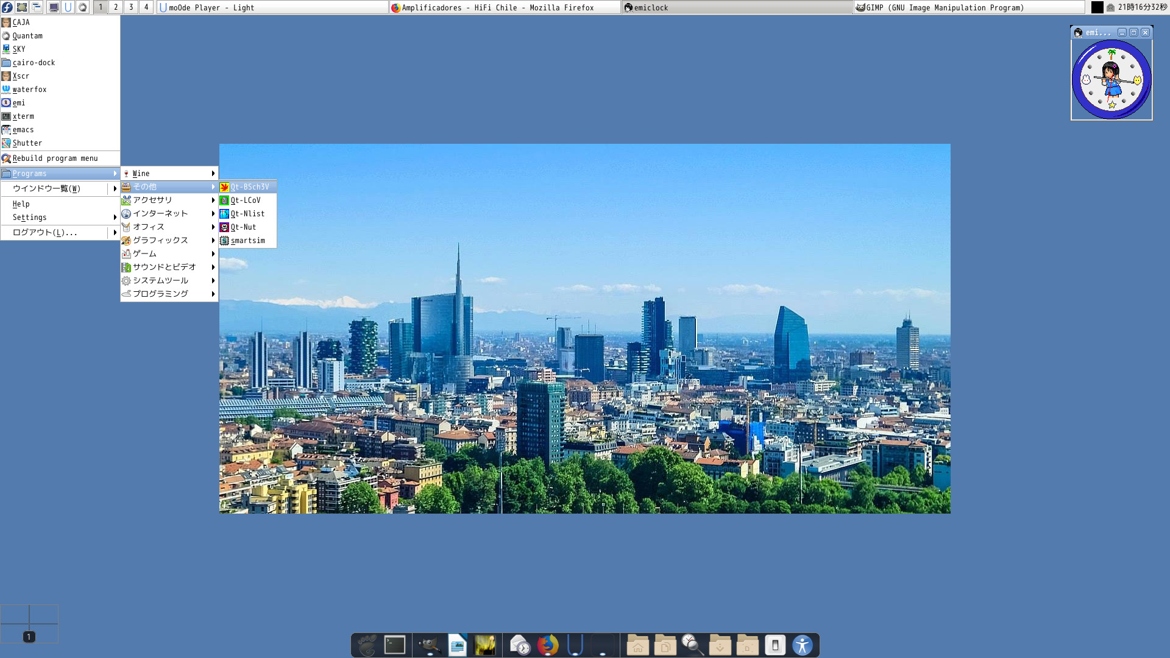Viewport: 1170px width, 658px height.
Task: Click the black square in system tray
Action: coord(1097,7)
